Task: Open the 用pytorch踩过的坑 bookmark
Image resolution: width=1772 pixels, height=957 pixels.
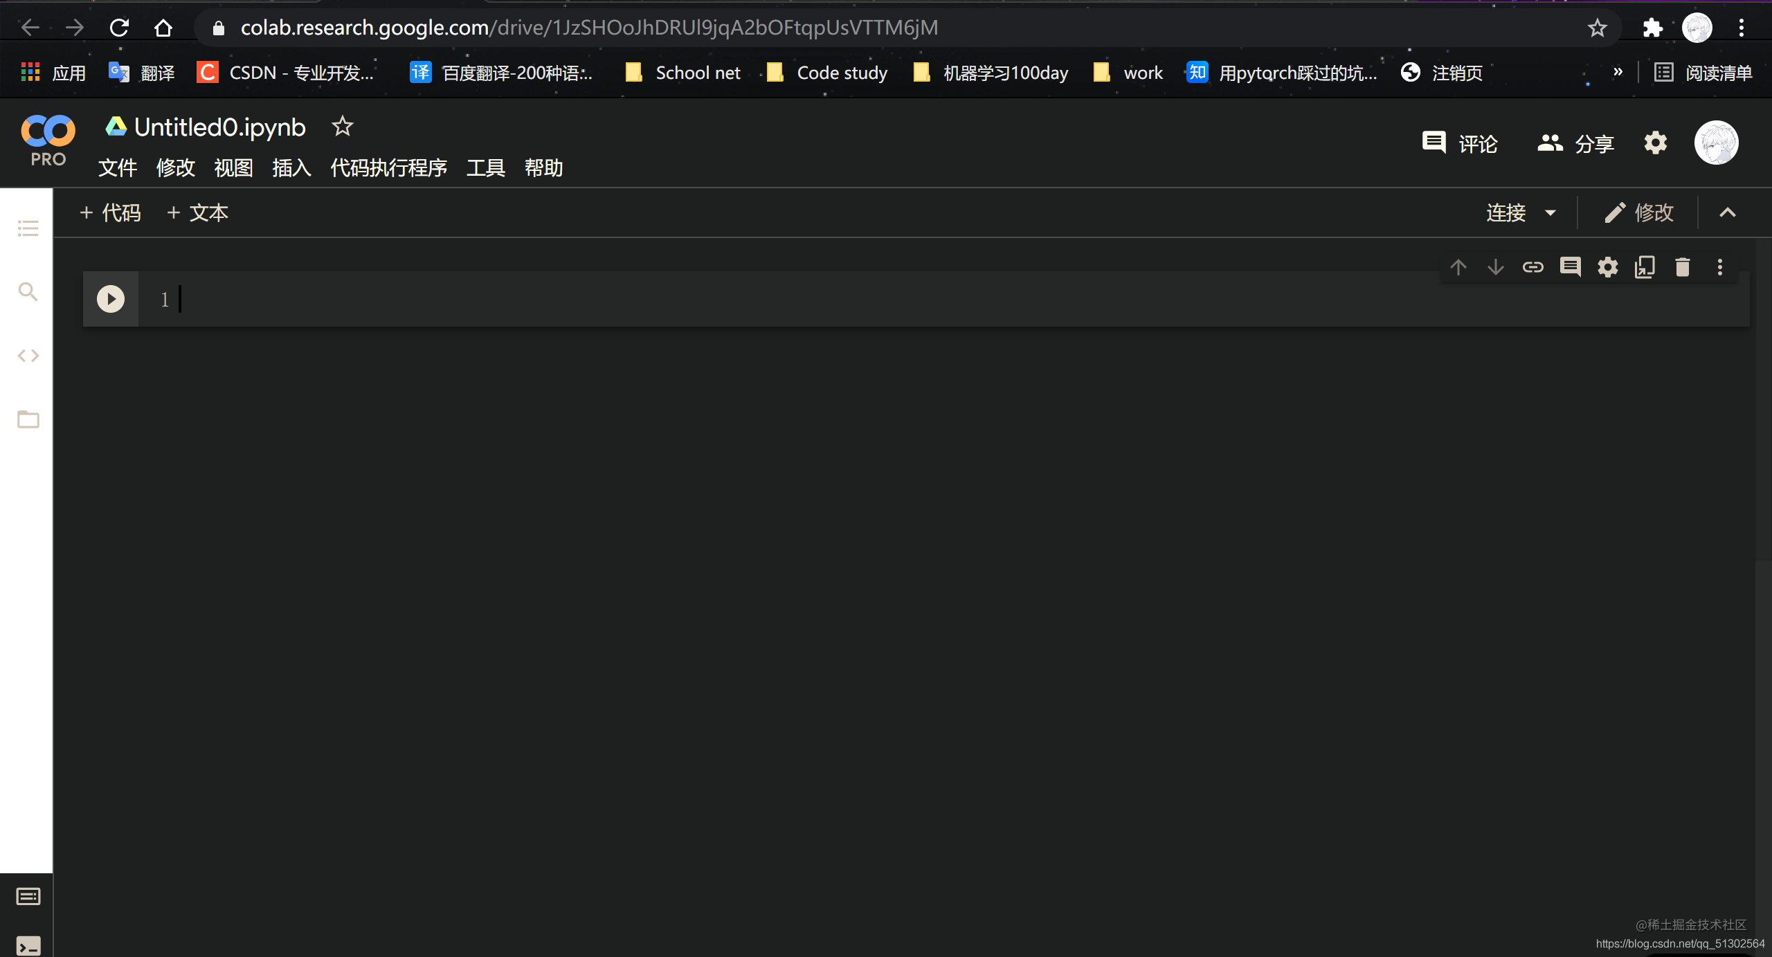Action: point(1282,73)
